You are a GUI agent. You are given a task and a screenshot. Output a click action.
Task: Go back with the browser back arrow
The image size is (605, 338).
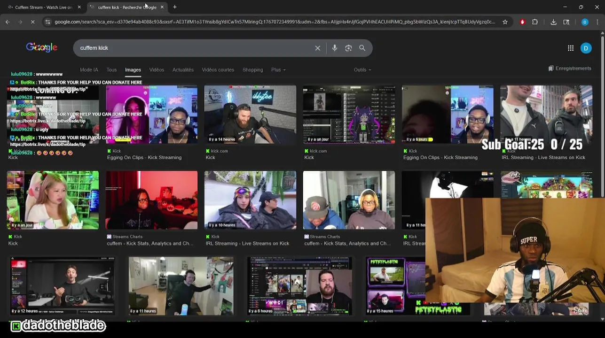pyautogui.click(x=8, y=22)
